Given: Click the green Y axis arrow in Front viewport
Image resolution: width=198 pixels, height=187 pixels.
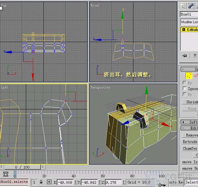Looking at the screenshot, I should click(x=123, y=15).
